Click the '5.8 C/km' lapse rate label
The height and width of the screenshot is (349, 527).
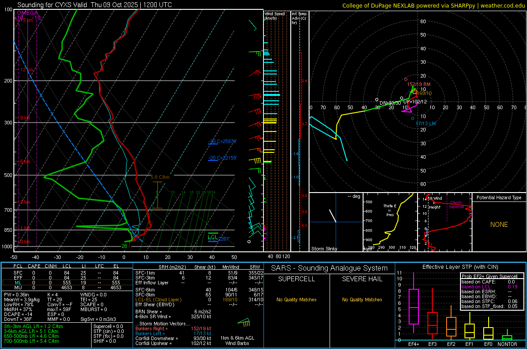tap(160, 177)
